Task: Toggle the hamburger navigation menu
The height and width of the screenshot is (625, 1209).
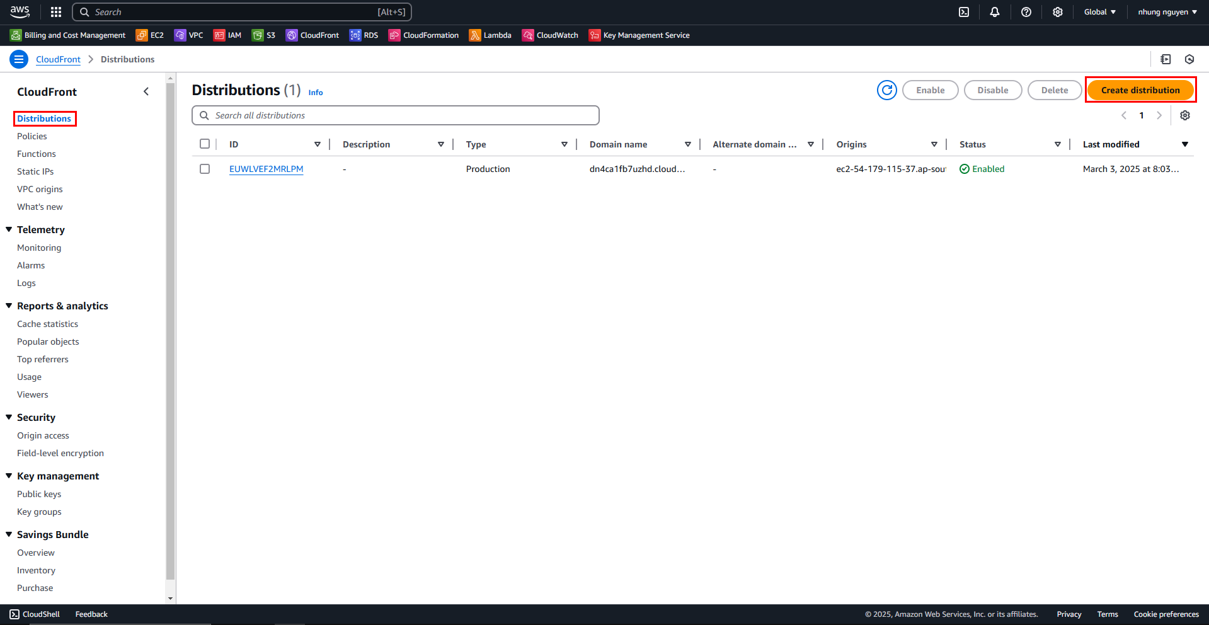Action: pos(19,59)
